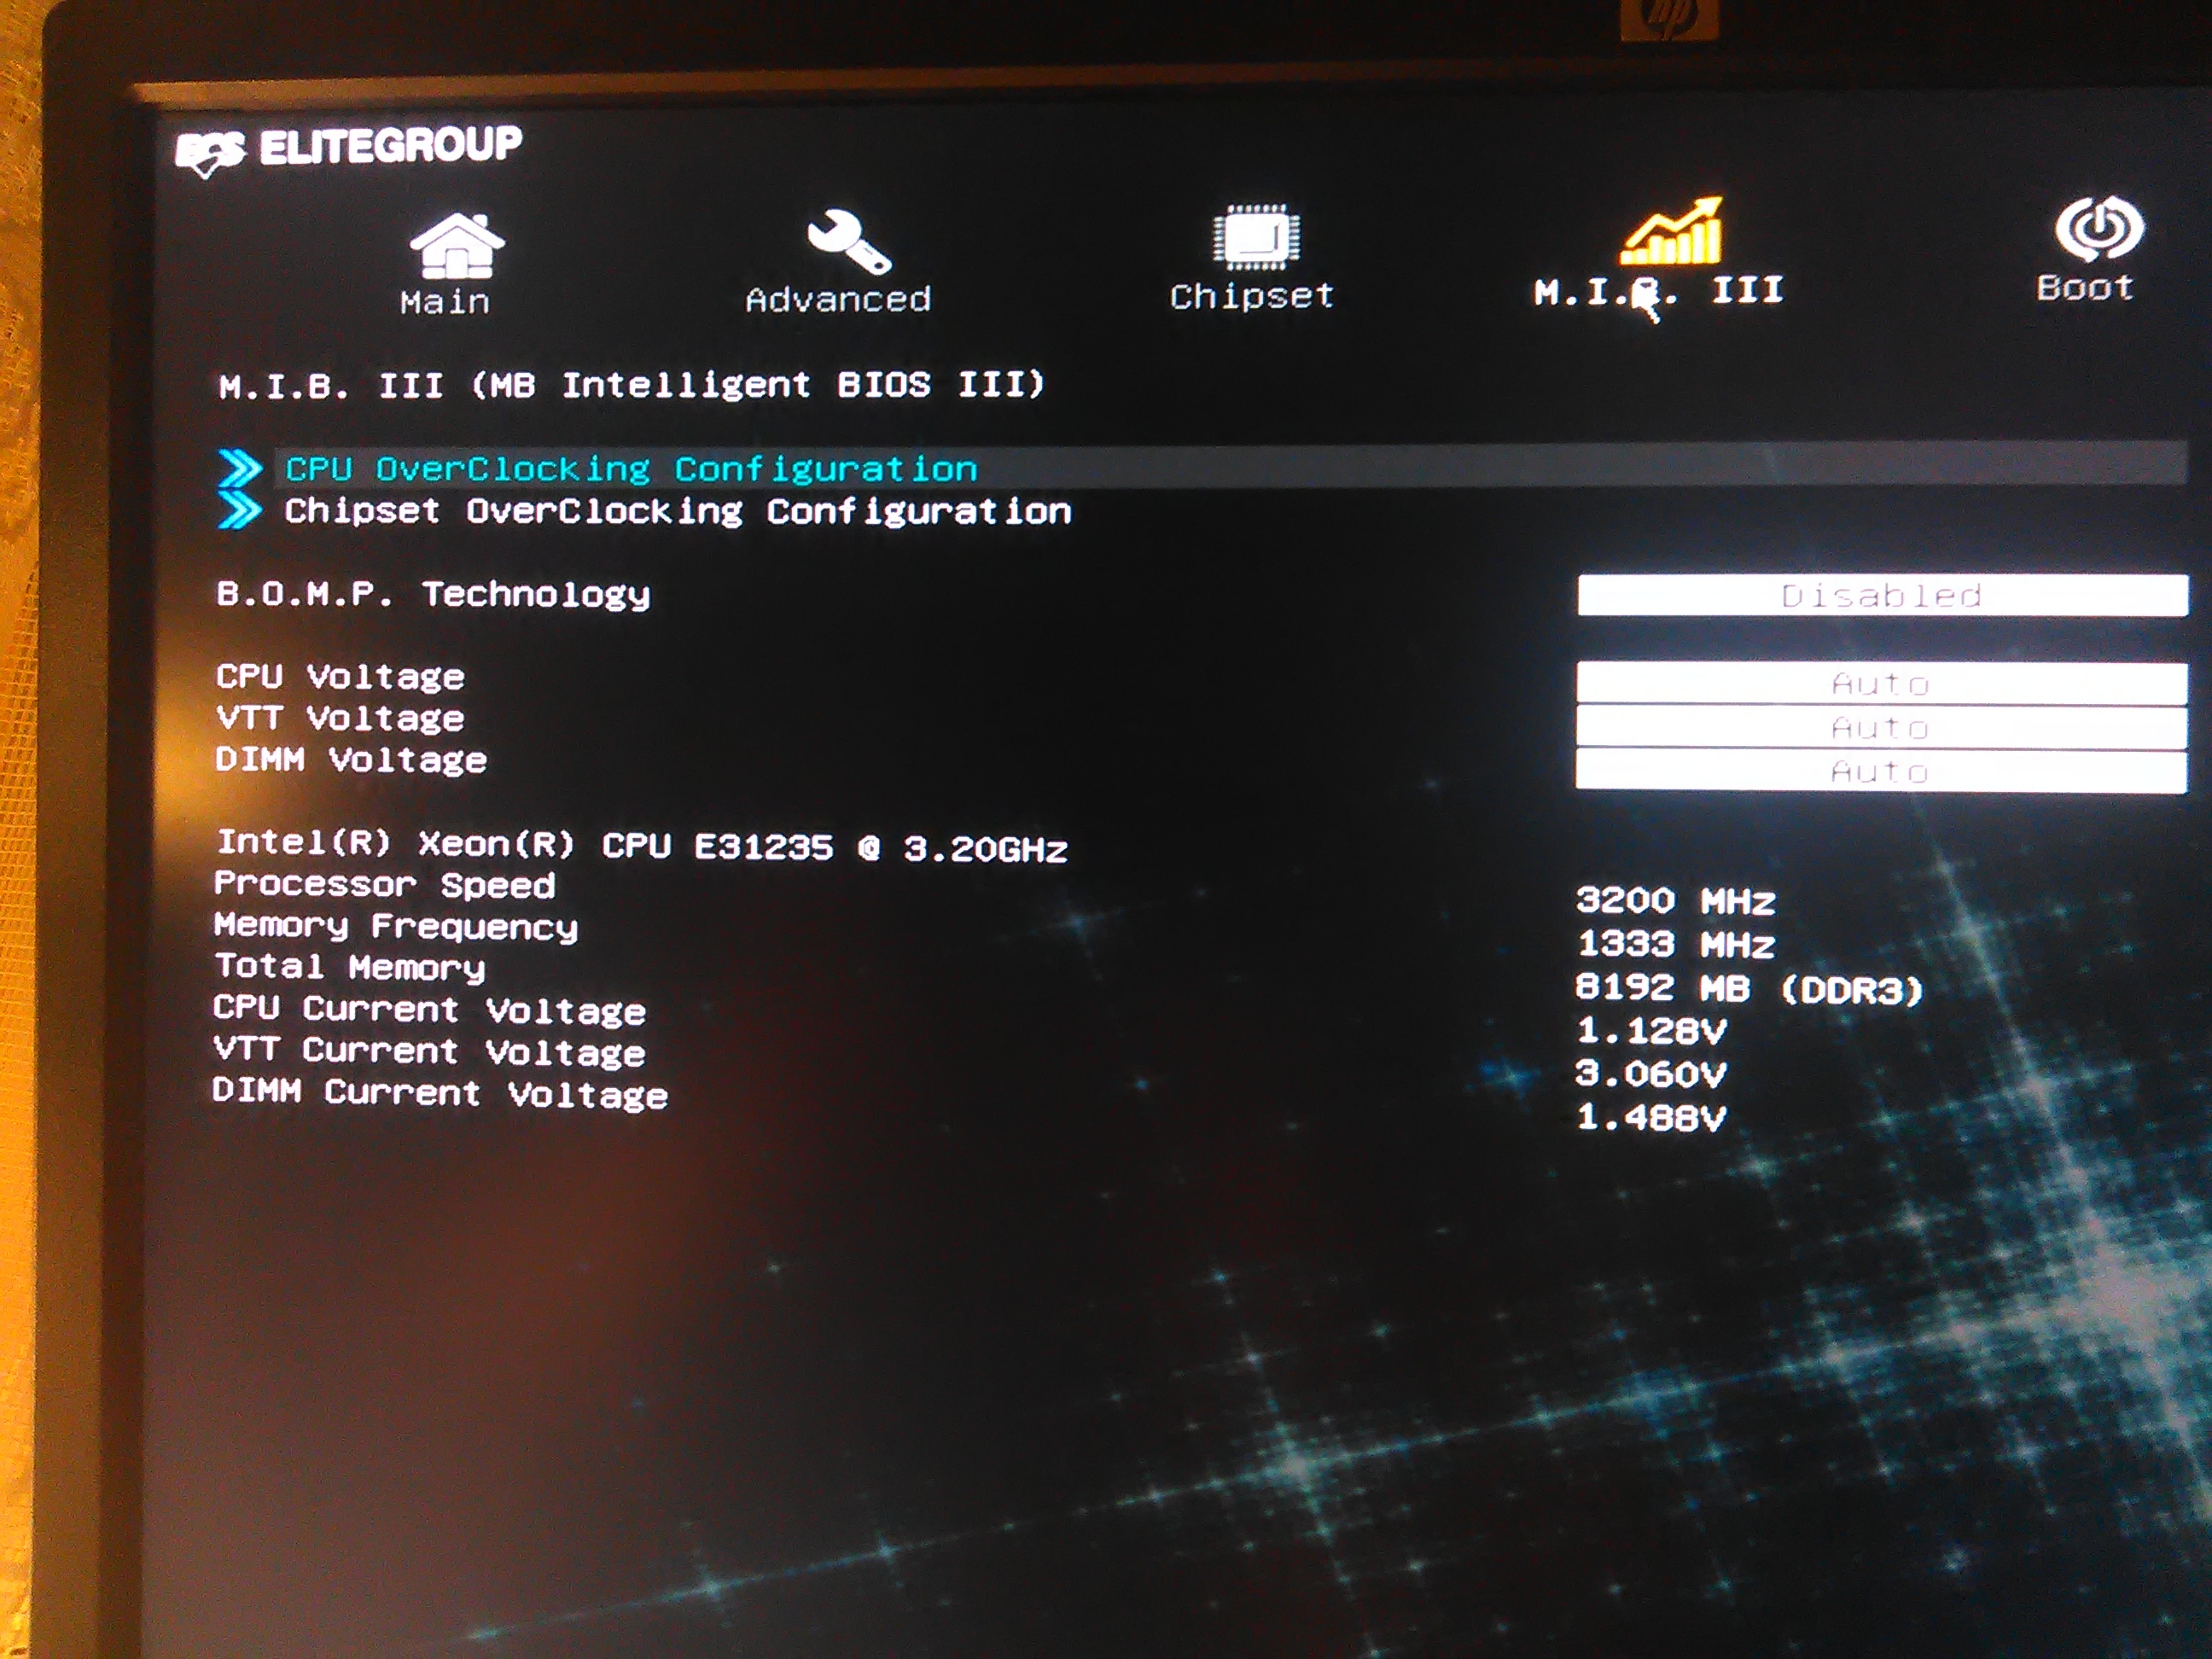
Task: Click the Boot power icon
Action: click(x=2098, y=228)
